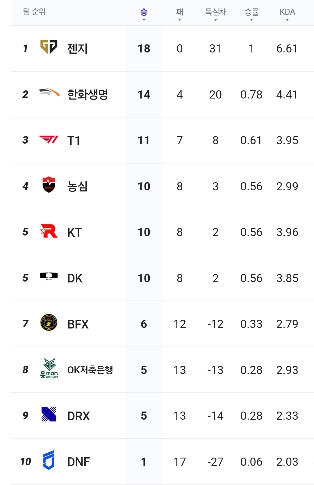Sort by losses (패) column
Viewport: 314px width, 485px height.
(x=180, y=13)
